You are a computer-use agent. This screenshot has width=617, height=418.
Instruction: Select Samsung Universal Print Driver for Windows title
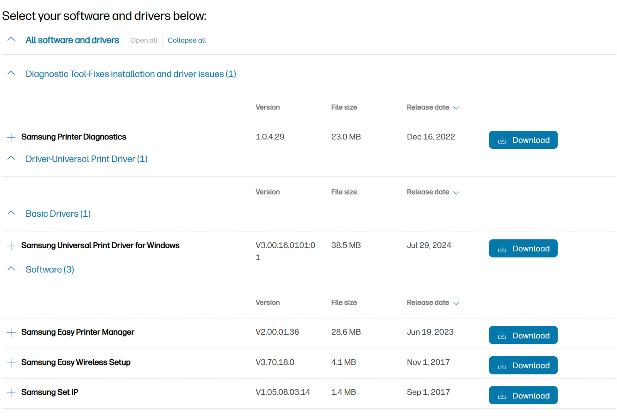click(100, 245)
